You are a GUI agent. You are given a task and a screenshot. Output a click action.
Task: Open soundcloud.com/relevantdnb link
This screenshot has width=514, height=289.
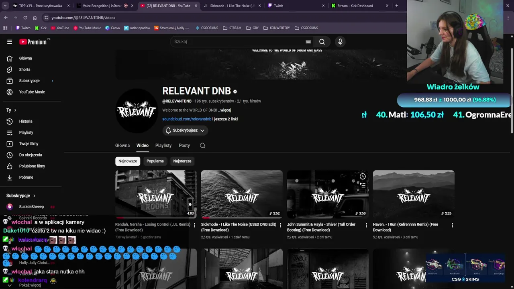(x=187, y=119)
